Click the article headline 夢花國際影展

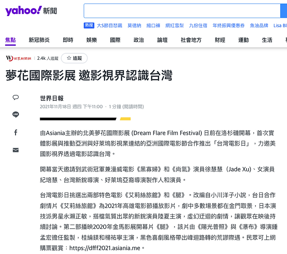(x=89, y=75)
